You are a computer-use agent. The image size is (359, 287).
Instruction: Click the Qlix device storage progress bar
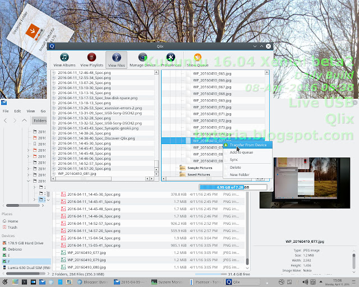(233, 187)
